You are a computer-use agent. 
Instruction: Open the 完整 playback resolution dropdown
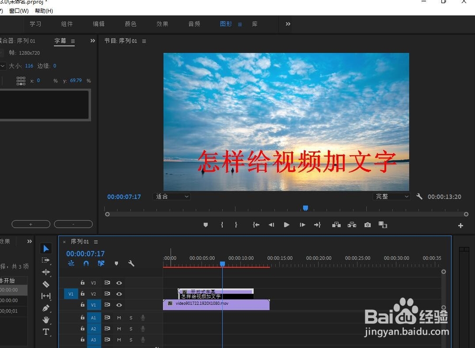(x=391, y=197)
